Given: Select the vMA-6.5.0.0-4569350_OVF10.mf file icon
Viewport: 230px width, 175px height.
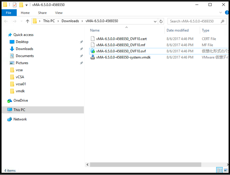Looking at the screenshot, I should (93, 45).
